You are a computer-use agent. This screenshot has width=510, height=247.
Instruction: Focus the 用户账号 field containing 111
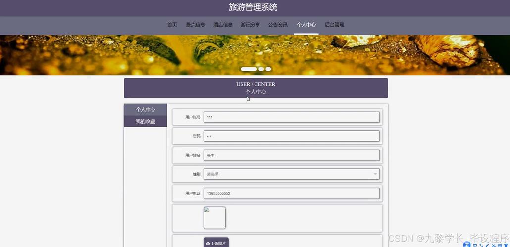pos(292,117)
